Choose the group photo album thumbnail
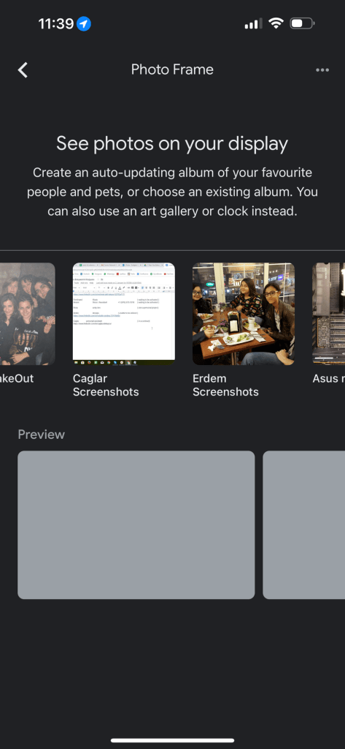This screenshot has width=345, height=749. coord(27,314)
